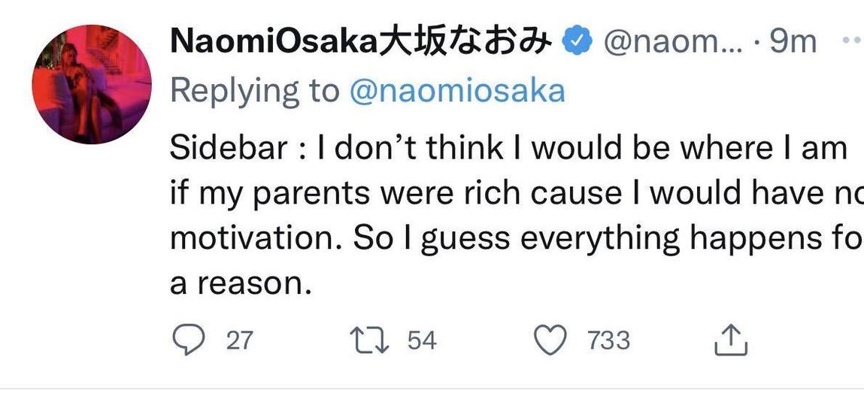Viewport: 864px width, 405px height.
Task: Click the reply count 27
Action: 240,341
